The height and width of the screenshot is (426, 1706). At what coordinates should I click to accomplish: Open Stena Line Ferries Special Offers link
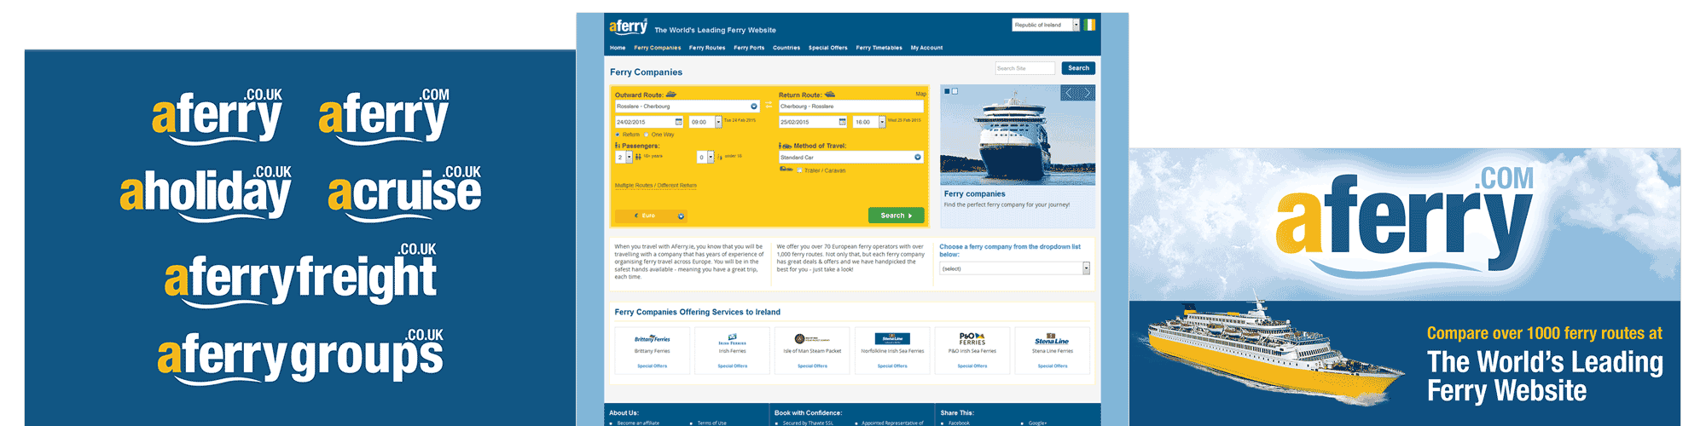coord(1052,366)
